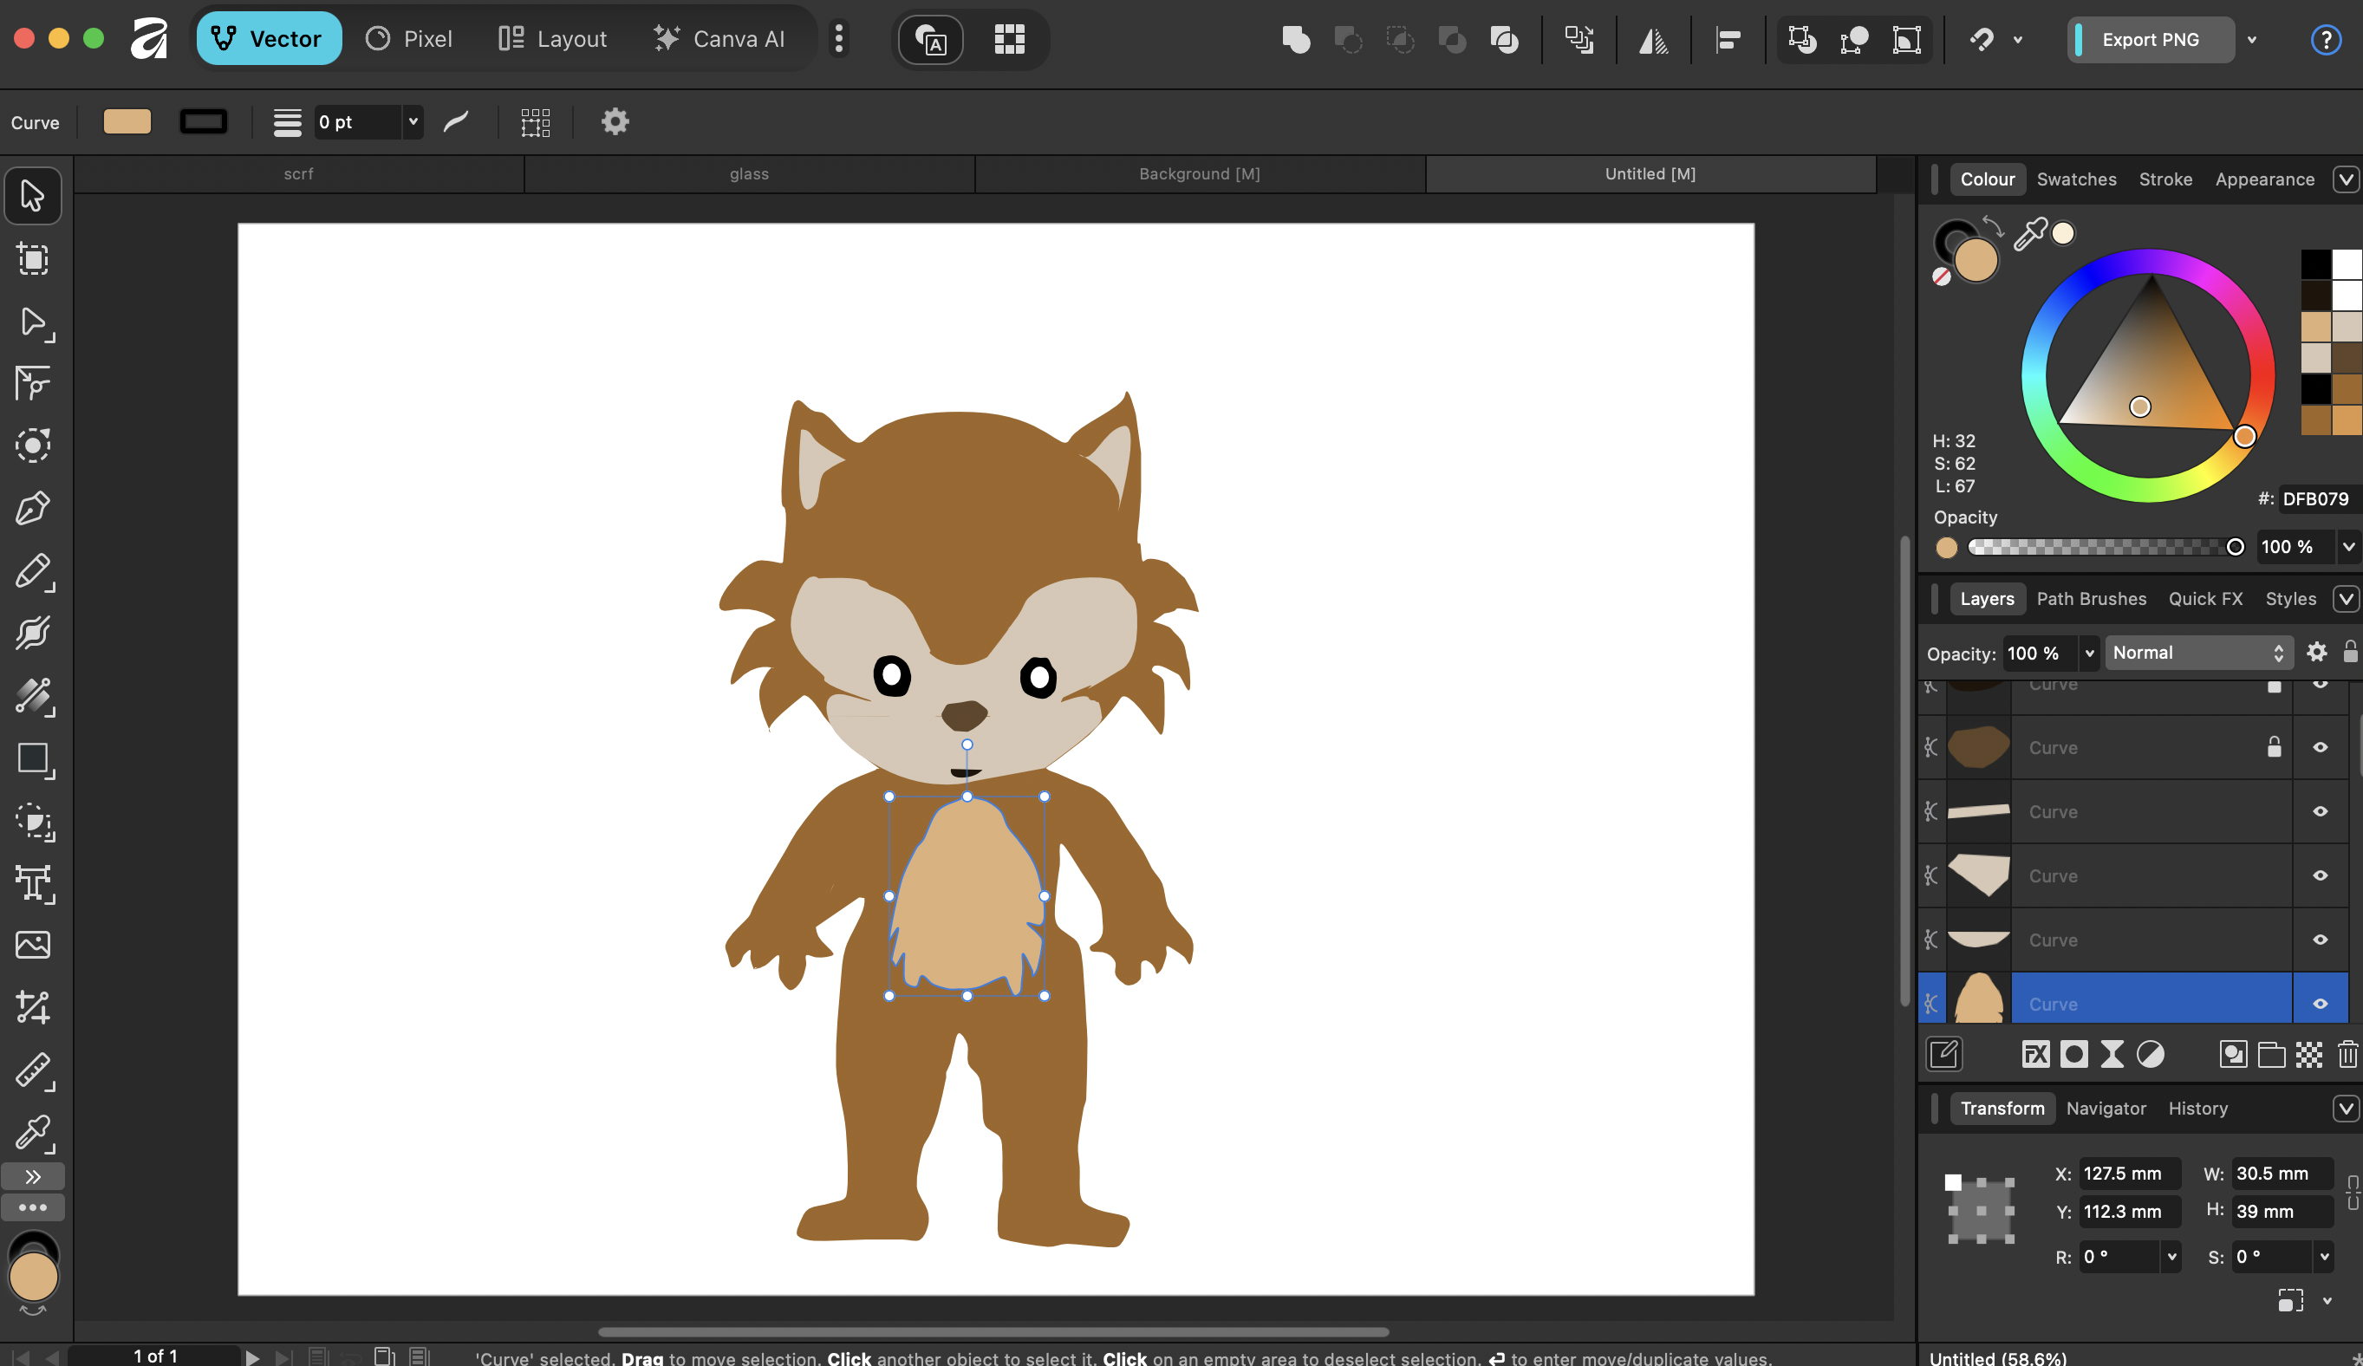Choose the Pencil tool
The width and height of the screenshot is (2363, 1366).
(33, 571)
